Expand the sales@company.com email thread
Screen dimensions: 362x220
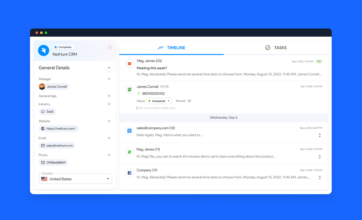pyautogui.click(x=320, y=135)
